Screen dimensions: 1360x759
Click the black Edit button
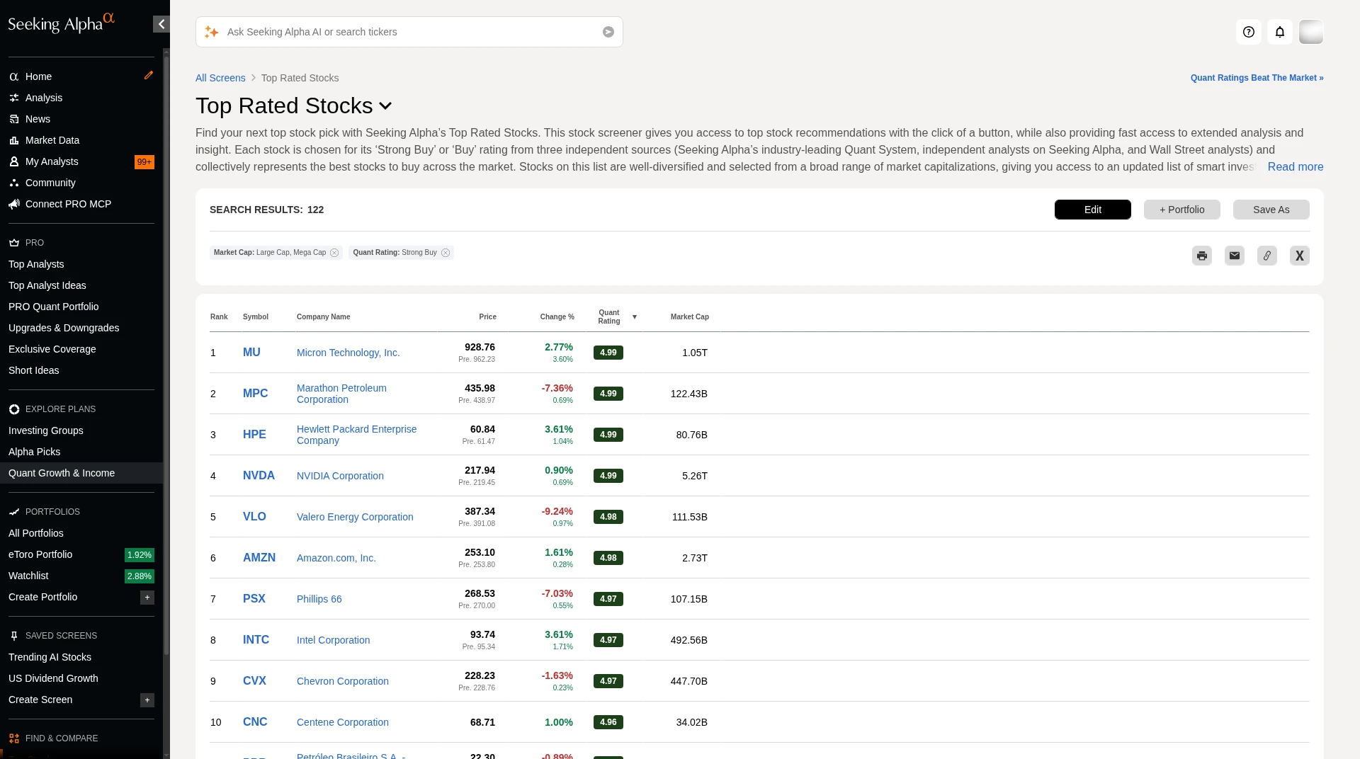coord(1093,210)
